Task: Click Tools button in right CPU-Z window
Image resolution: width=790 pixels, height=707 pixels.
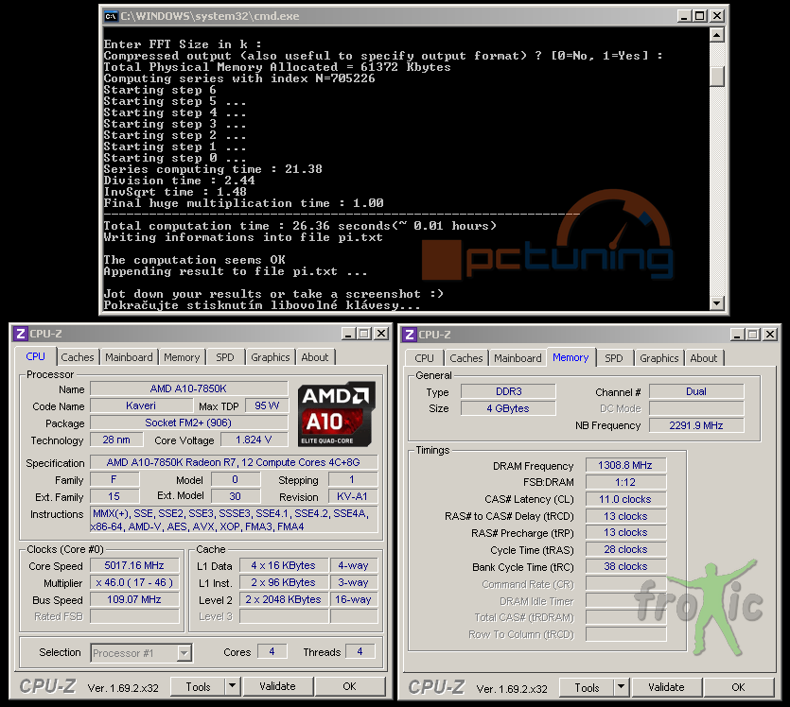Action: (x=588, y=688)
